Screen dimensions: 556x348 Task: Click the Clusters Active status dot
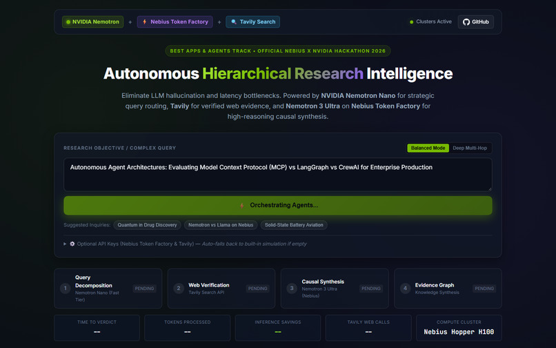[411, 22]
